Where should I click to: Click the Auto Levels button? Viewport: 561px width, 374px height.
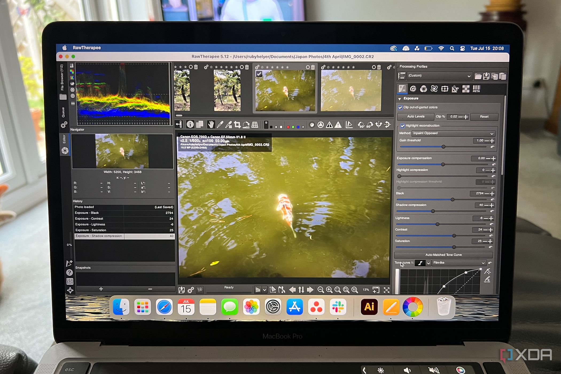tap(416, 117)
